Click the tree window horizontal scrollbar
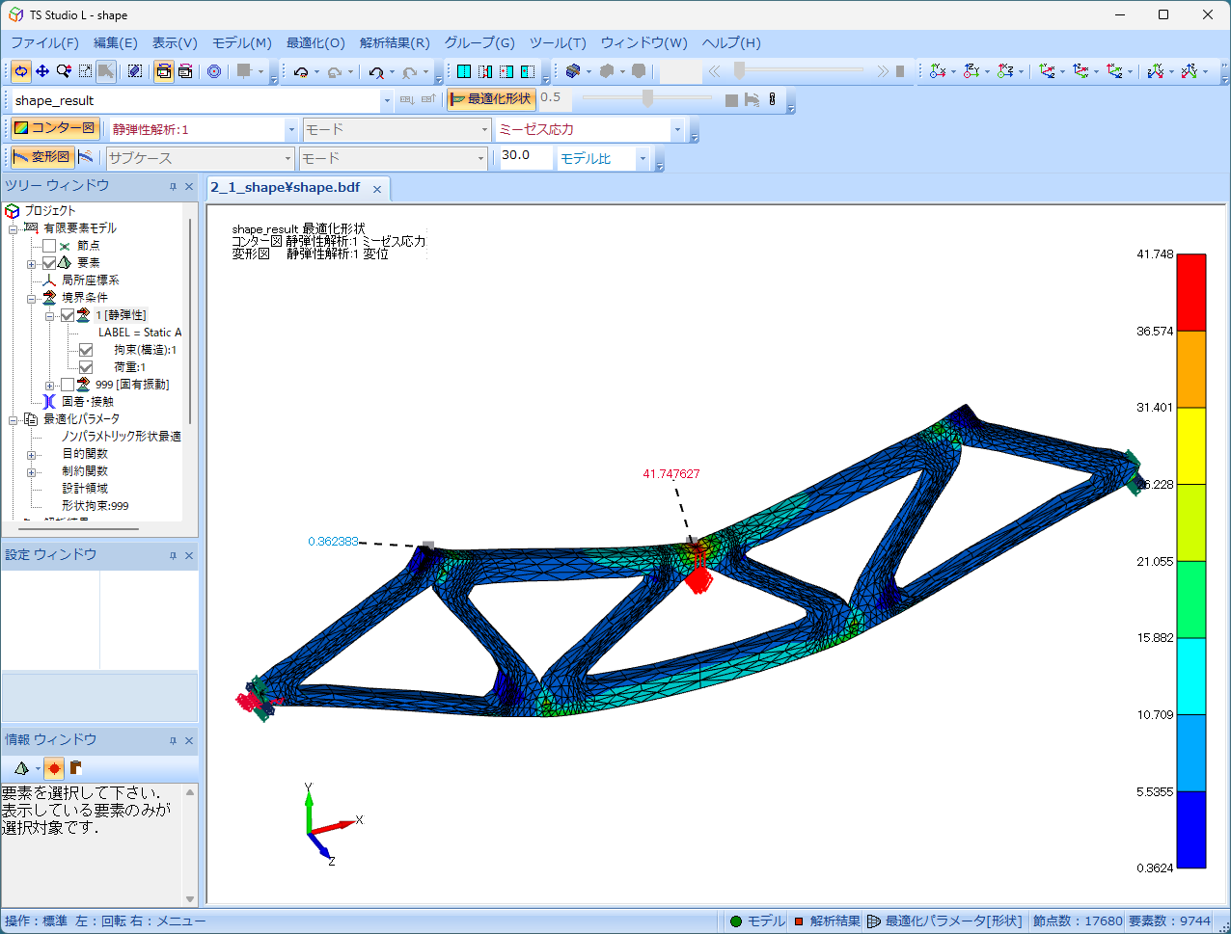The height and width of the screenshot is (934, 1231). pyautogui.click(x=77, y=528)
